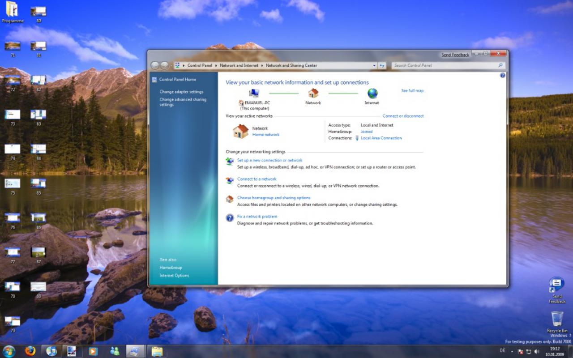This screenshot has width=573, height=358.
Task: Open HomeGroup under See also
Action: point(171,268)
